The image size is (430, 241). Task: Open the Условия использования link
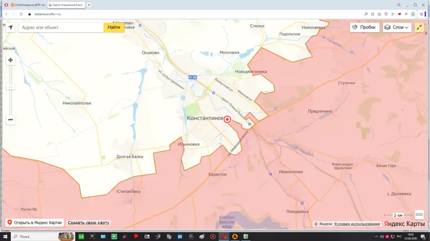pyautogui.click(x=357, y=224)
